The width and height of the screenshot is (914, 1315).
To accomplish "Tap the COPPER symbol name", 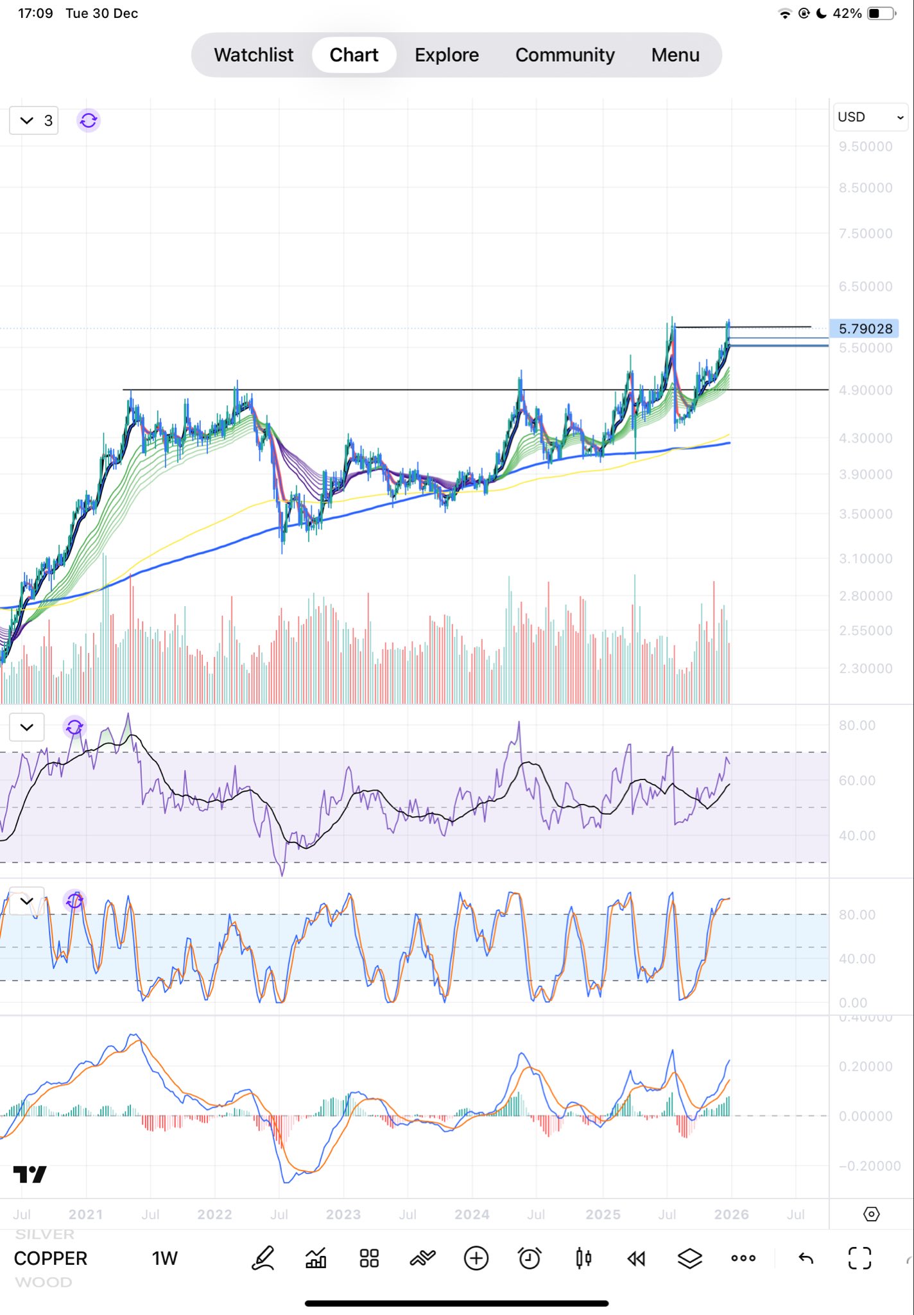I will tap(51, 1258).
